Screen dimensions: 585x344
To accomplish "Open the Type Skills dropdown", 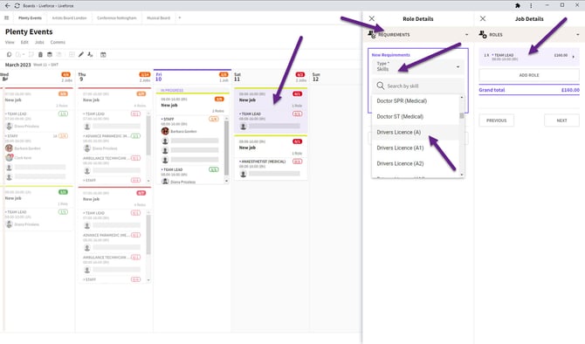I will pos(418,66).
